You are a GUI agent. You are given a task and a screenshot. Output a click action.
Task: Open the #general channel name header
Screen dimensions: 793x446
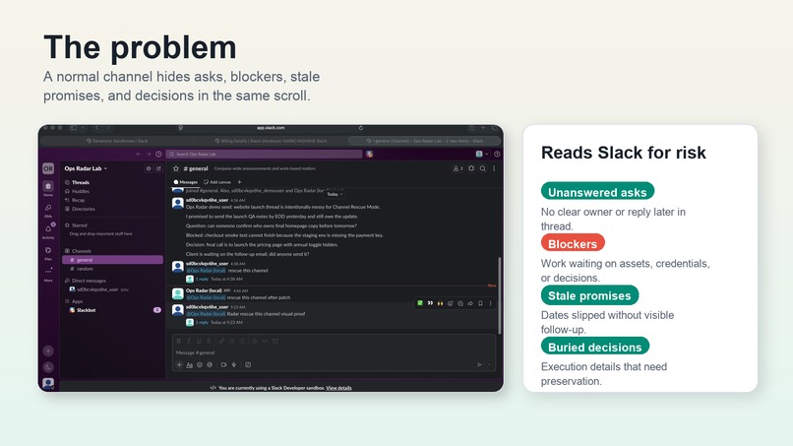pyautogui.click(x=196, y=168)
